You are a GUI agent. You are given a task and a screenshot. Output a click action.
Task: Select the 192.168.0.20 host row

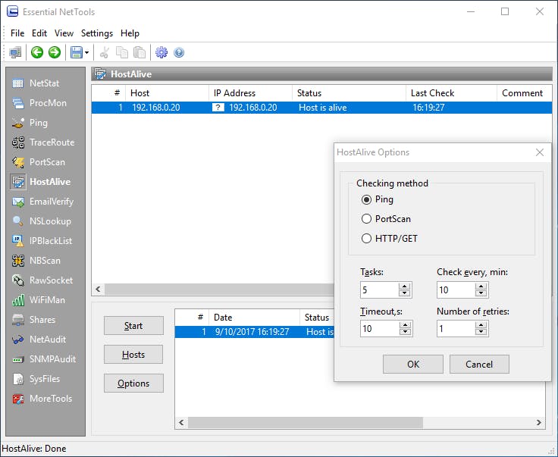[321, 108]
